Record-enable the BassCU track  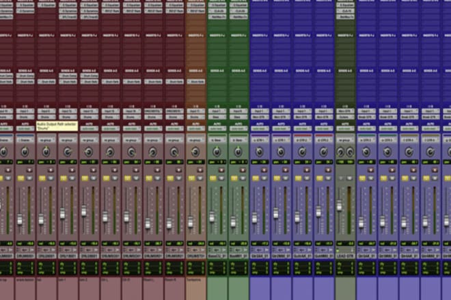[x=221, y=170]
